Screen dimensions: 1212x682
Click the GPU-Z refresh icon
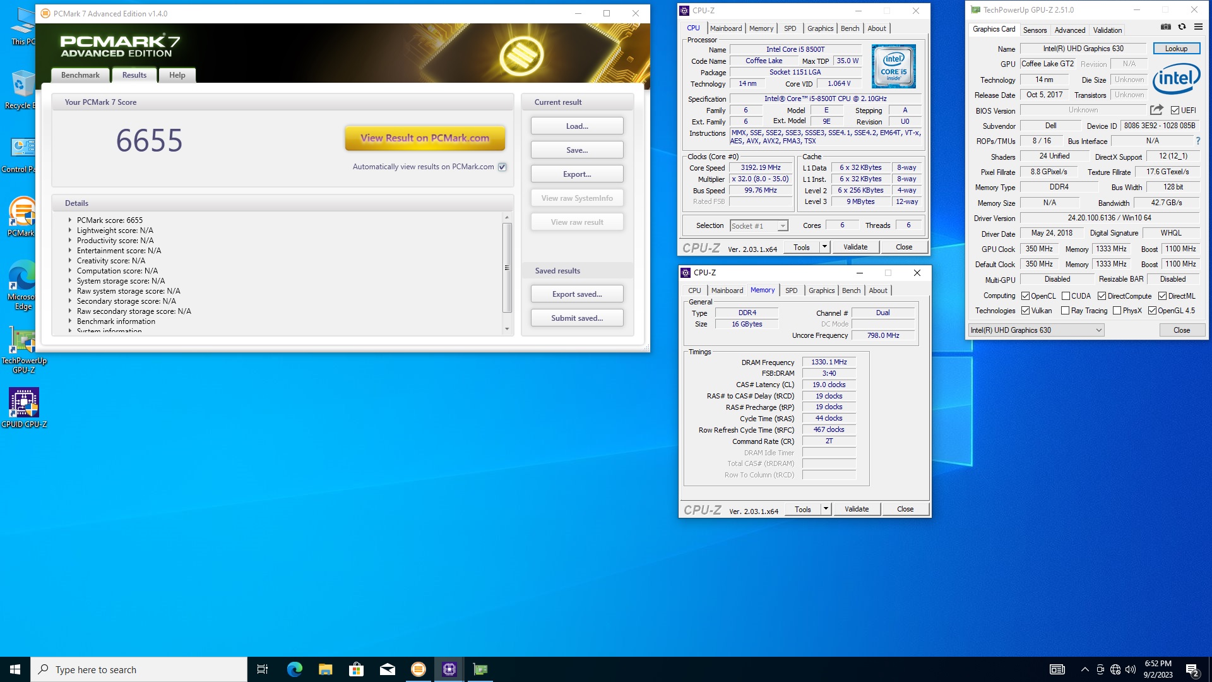coord(1182,27)
